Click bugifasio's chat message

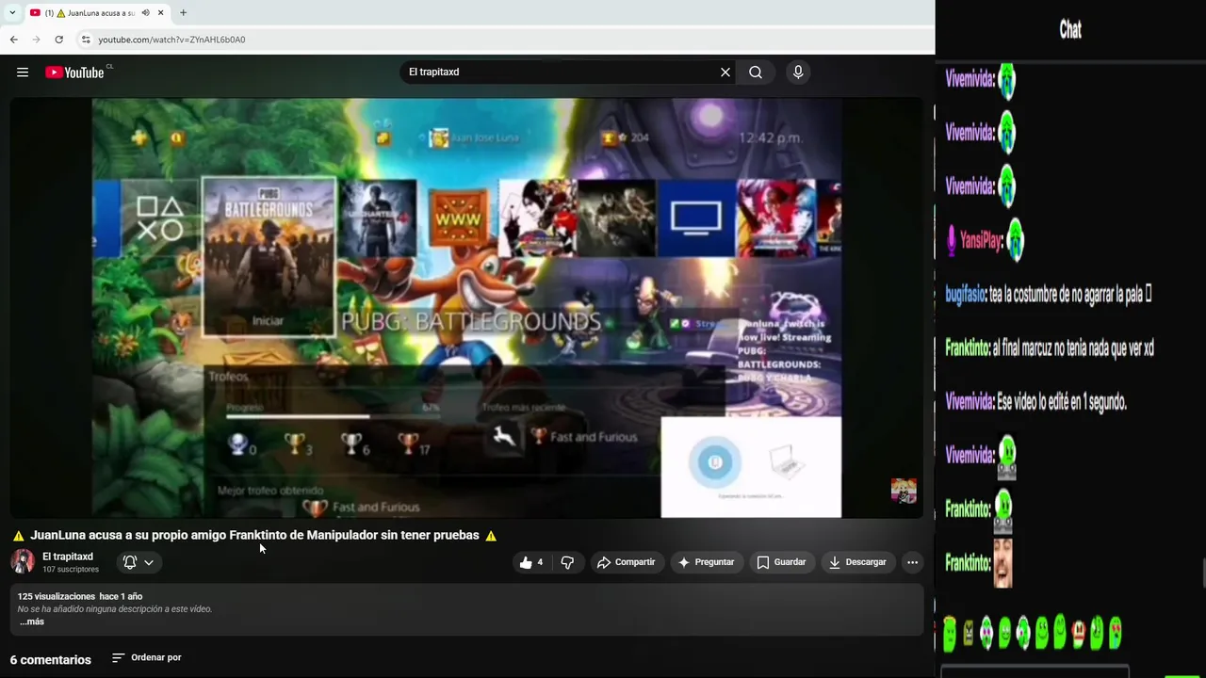(1049, 295)
